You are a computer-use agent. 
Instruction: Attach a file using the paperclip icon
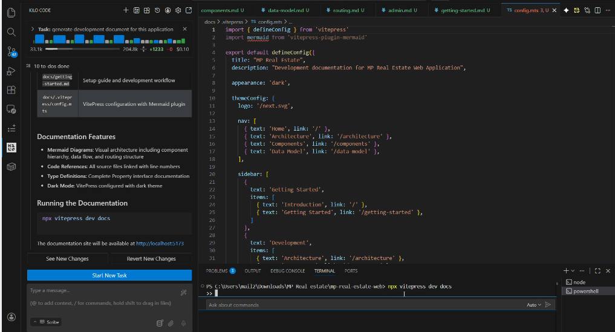pos(171,322)
